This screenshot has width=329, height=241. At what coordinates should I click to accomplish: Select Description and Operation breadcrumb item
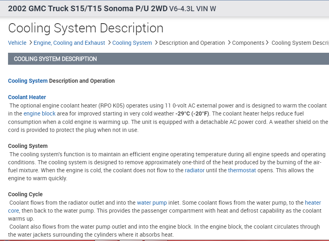tap(192, 43)
